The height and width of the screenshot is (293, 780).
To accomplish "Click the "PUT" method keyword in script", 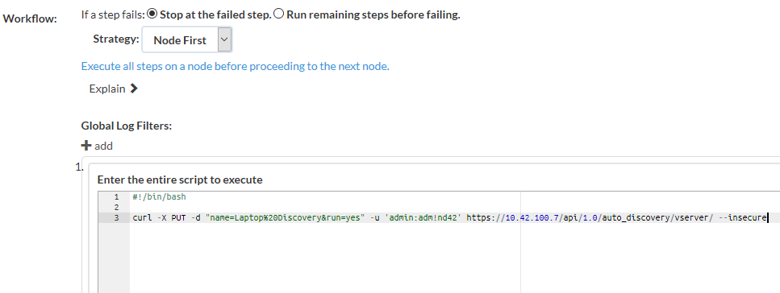I will coord(178,217).
